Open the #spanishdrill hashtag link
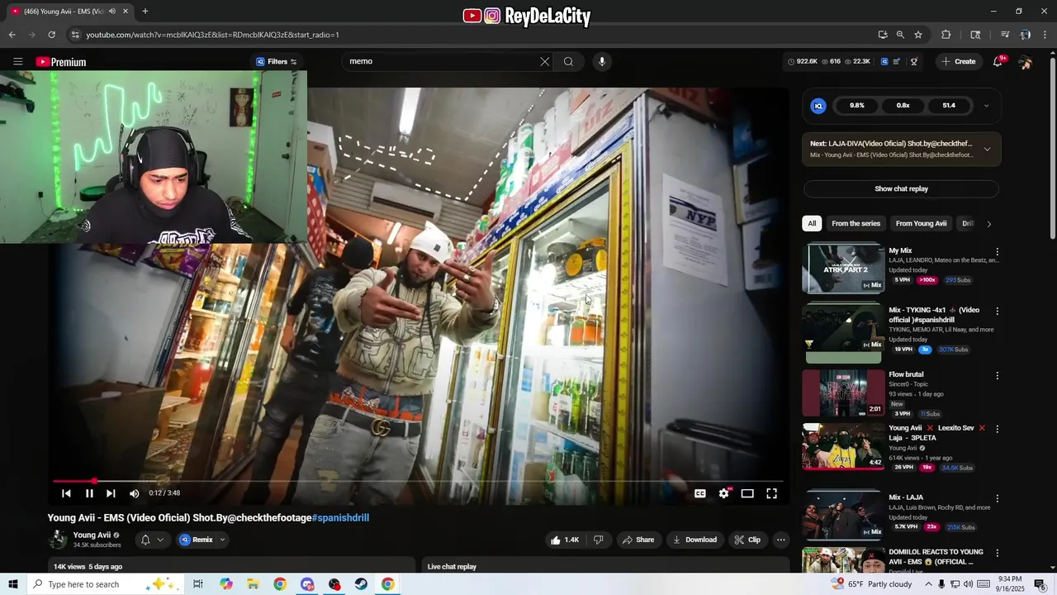This screenshot has height=595, width=1057. point(340,518)
